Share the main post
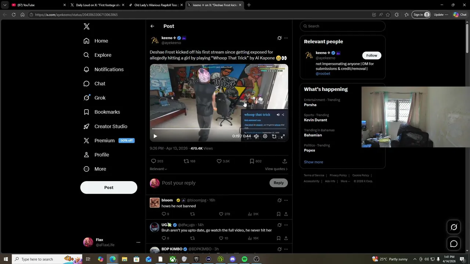 [285, 161]
